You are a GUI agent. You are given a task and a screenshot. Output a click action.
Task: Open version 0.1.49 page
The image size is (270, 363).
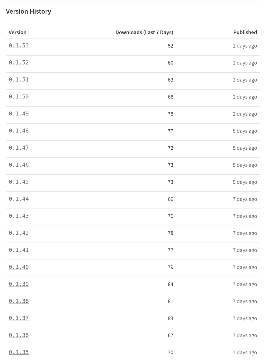[x=19, y=113]
